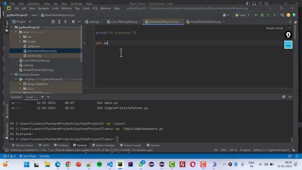Hide the Project panel with minus icon
302x170 pixels.
[x=79, y=22]
